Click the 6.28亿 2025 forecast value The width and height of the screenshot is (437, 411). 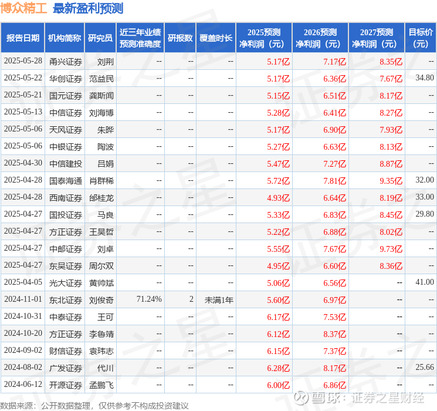(x=279, y=368)
